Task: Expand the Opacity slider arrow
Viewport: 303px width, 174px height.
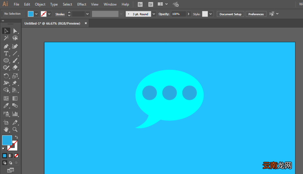Action: [x=188, y=14]
